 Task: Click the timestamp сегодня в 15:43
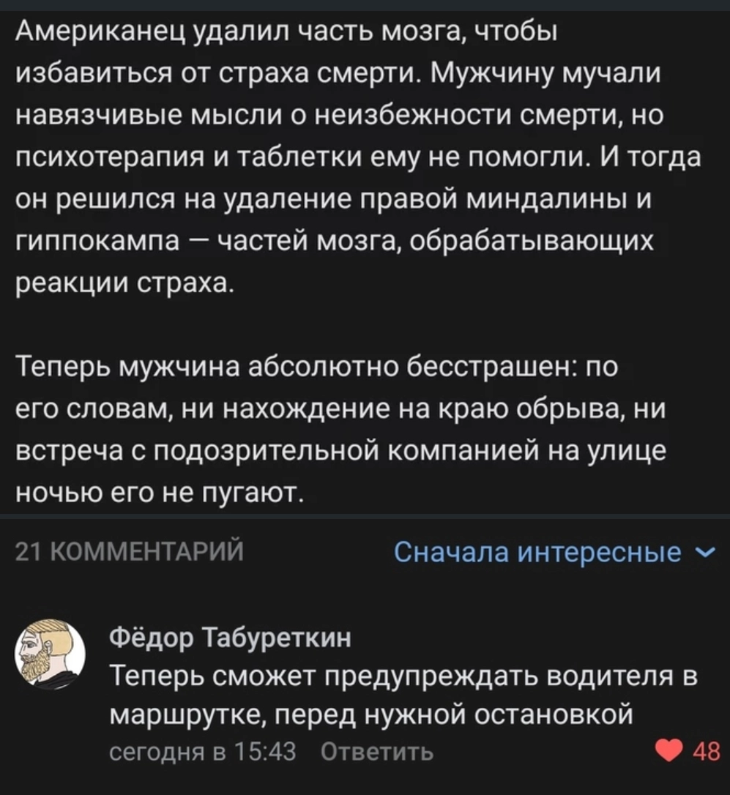[x=202, y=752]
